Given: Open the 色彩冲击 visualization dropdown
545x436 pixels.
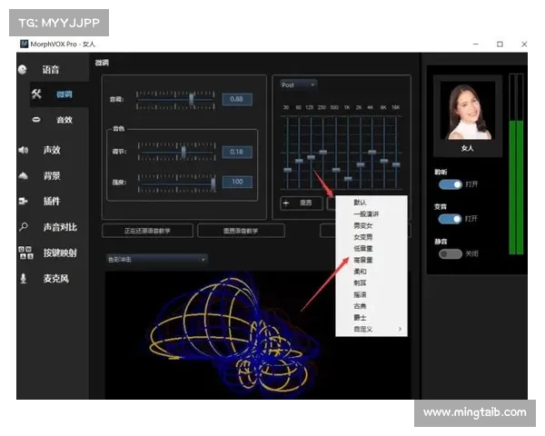Looking at the screenshot, I should pyautogui.click(x=156, y=260).
